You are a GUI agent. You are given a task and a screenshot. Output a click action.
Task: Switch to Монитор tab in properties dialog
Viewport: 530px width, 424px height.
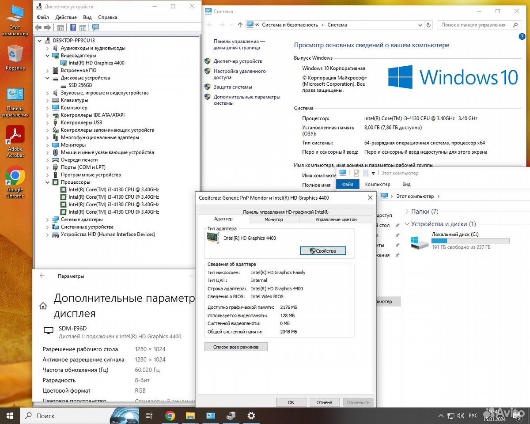[274, 219]
